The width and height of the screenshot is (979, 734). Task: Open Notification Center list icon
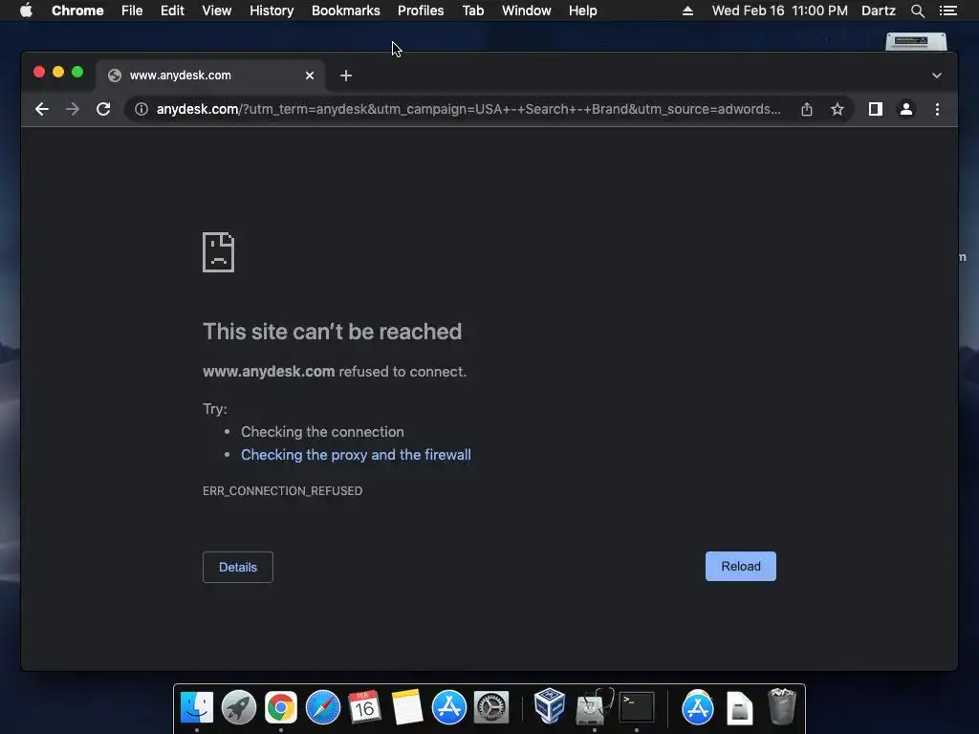(x=948, y=11)
